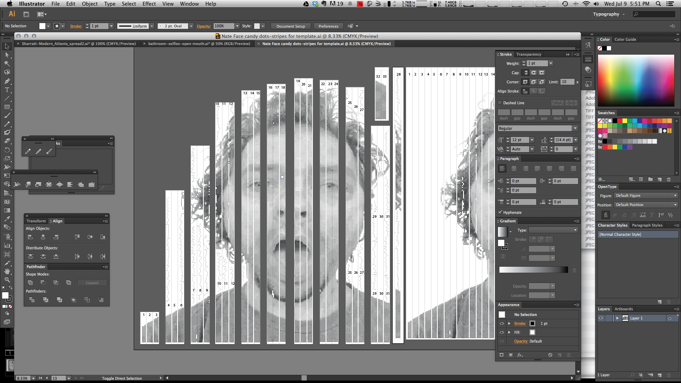681x383 pixels.
Task: Select the Type tool
Action: (x=6, y=89)
